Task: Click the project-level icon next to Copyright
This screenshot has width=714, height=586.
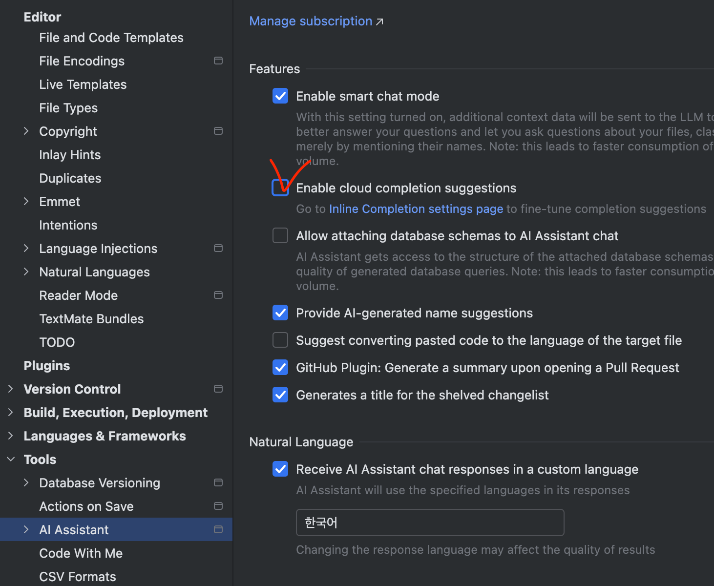Action: pos(218,131)
